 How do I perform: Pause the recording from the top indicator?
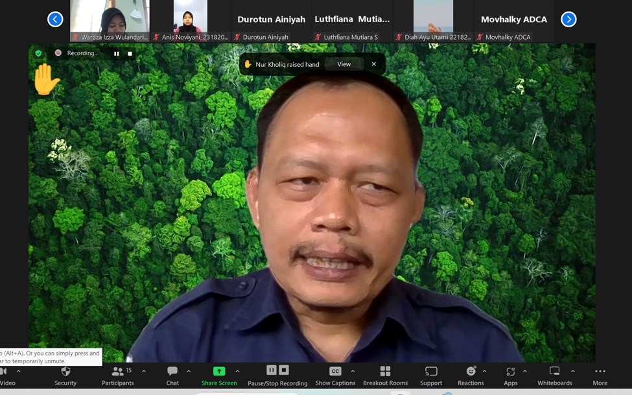click(117, 53)
